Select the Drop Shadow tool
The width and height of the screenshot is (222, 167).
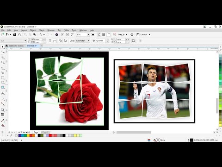click(3, 110)
